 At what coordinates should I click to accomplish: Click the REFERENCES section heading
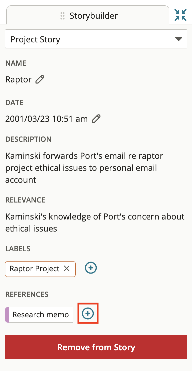pyautogui.click(x=27, y=294)
